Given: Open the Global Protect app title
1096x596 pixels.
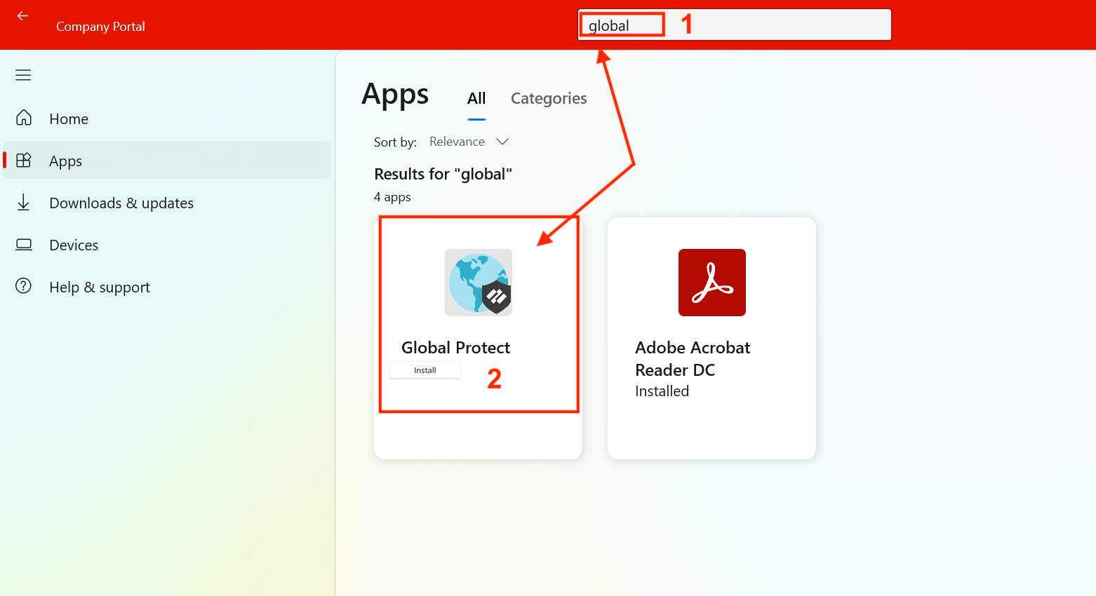Looking at the screenshot, I should pyautogui.click(x=455, y=348).
